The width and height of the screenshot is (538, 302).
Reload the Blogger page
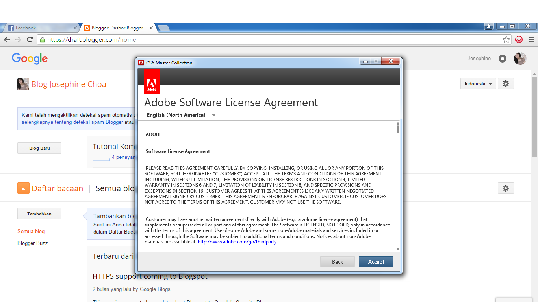coord(30,39)
